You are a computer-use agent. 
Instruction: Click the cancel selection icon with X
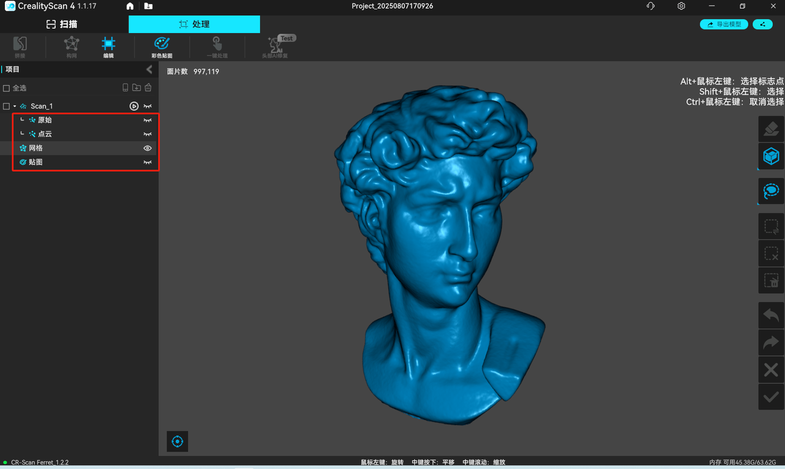pos(771,253)
